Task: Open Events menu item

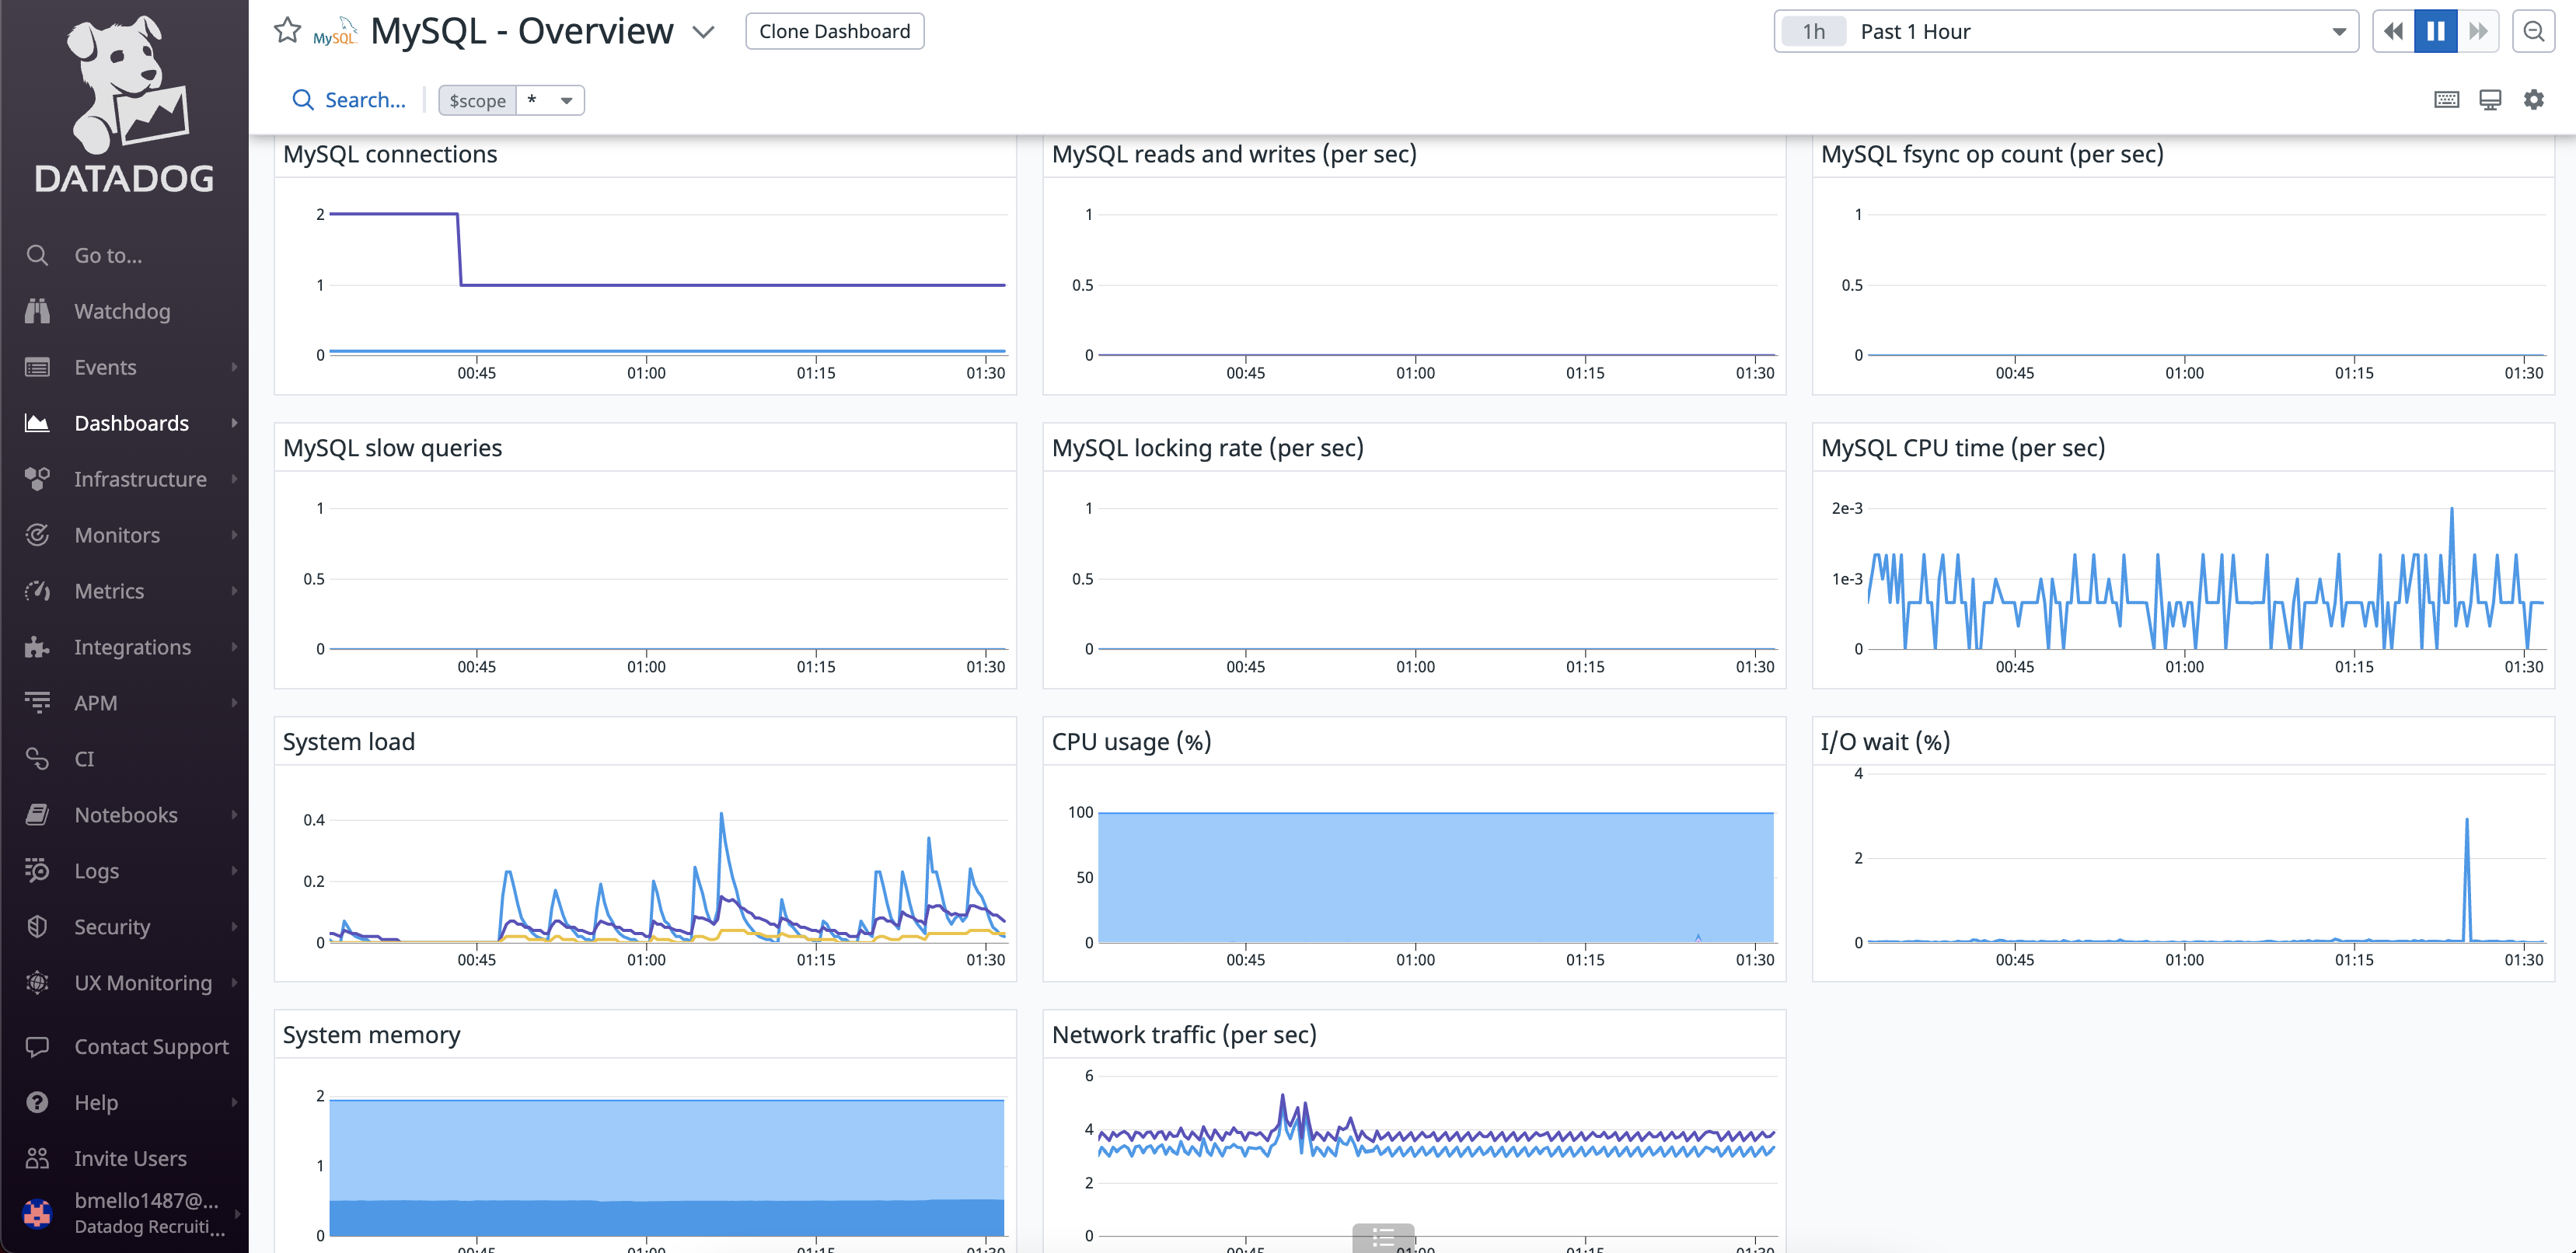Action: (105, 367)
